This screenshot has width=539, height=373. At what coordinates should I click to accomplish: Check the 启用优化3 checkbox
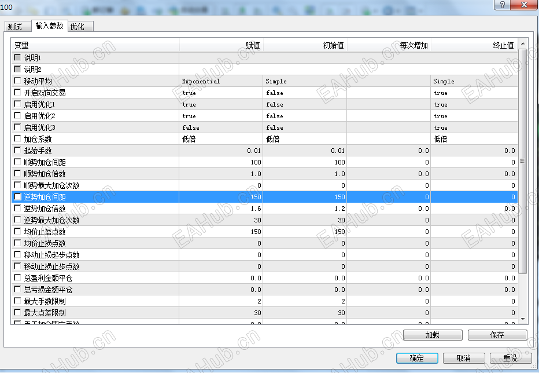tap(17, 127)
